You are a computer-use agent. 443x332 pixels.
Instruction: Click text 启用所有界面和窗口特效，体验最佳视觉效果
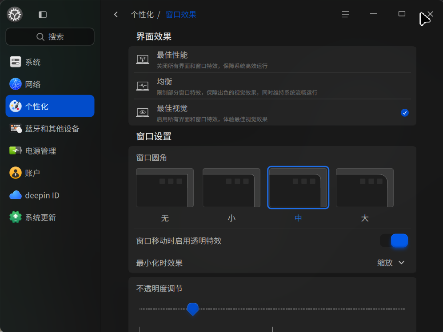click(x=212, y=119)
